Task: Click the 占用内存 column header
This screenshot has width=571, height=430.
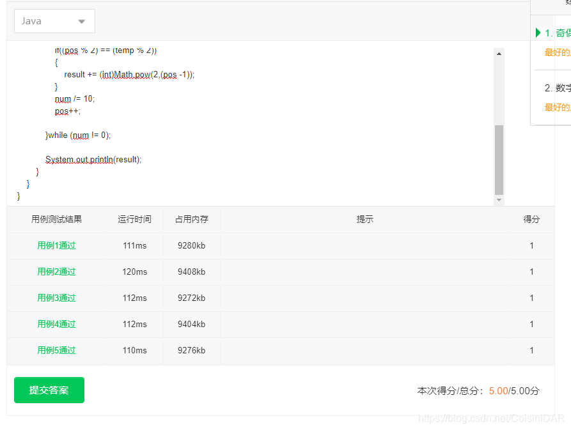Action: [x=192, y=219]
